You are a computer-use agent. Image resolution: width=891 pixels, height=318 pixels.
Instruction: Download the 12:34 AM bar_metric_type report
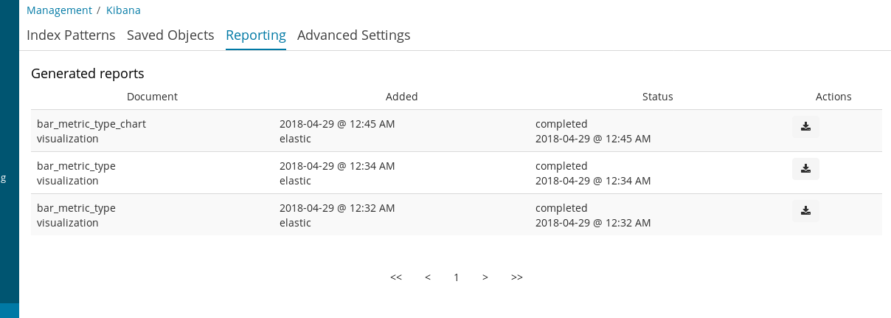tap(805, 169)
